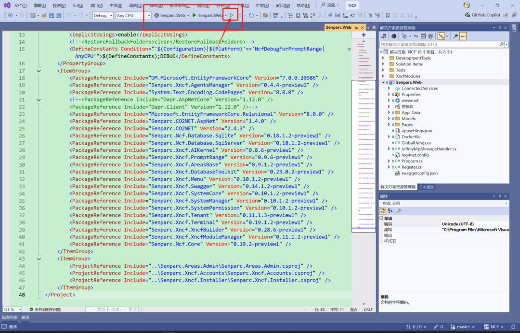Click the categorized view icon in Properties panel
520x333 pixels.
[383, 211]
